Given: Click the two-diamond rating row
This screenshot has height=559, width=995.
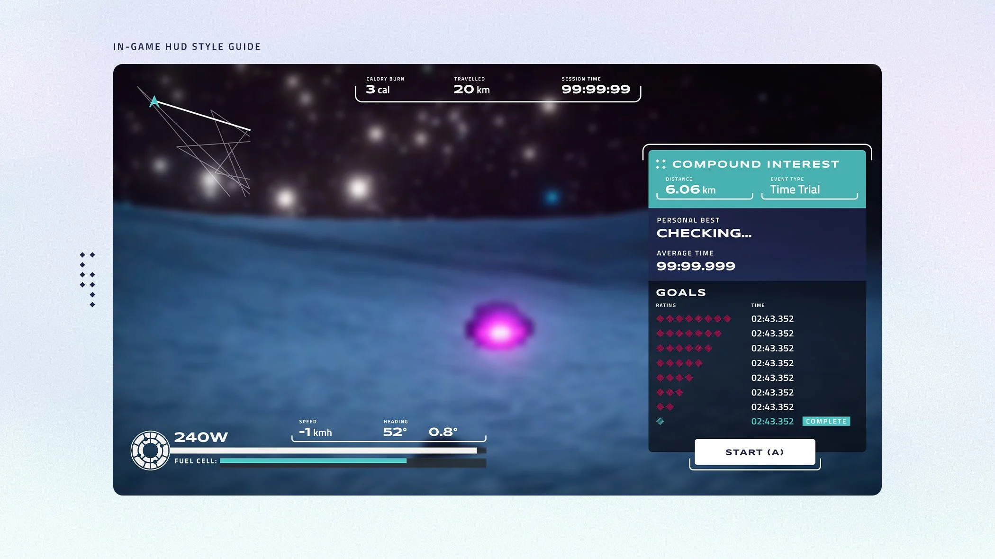Looking at the screenshot, I should click(x=665, y=407).
